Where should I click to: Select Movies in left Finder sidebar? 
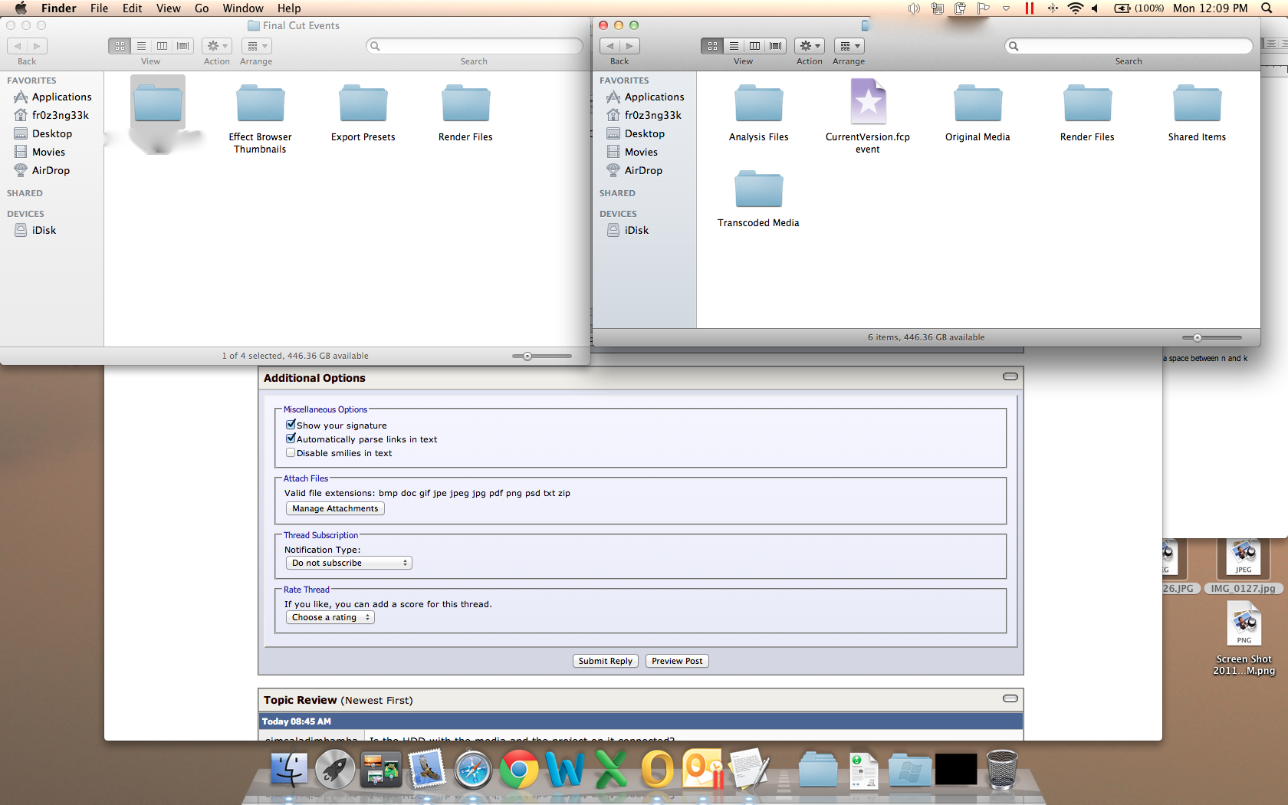(x=48, y=152)
